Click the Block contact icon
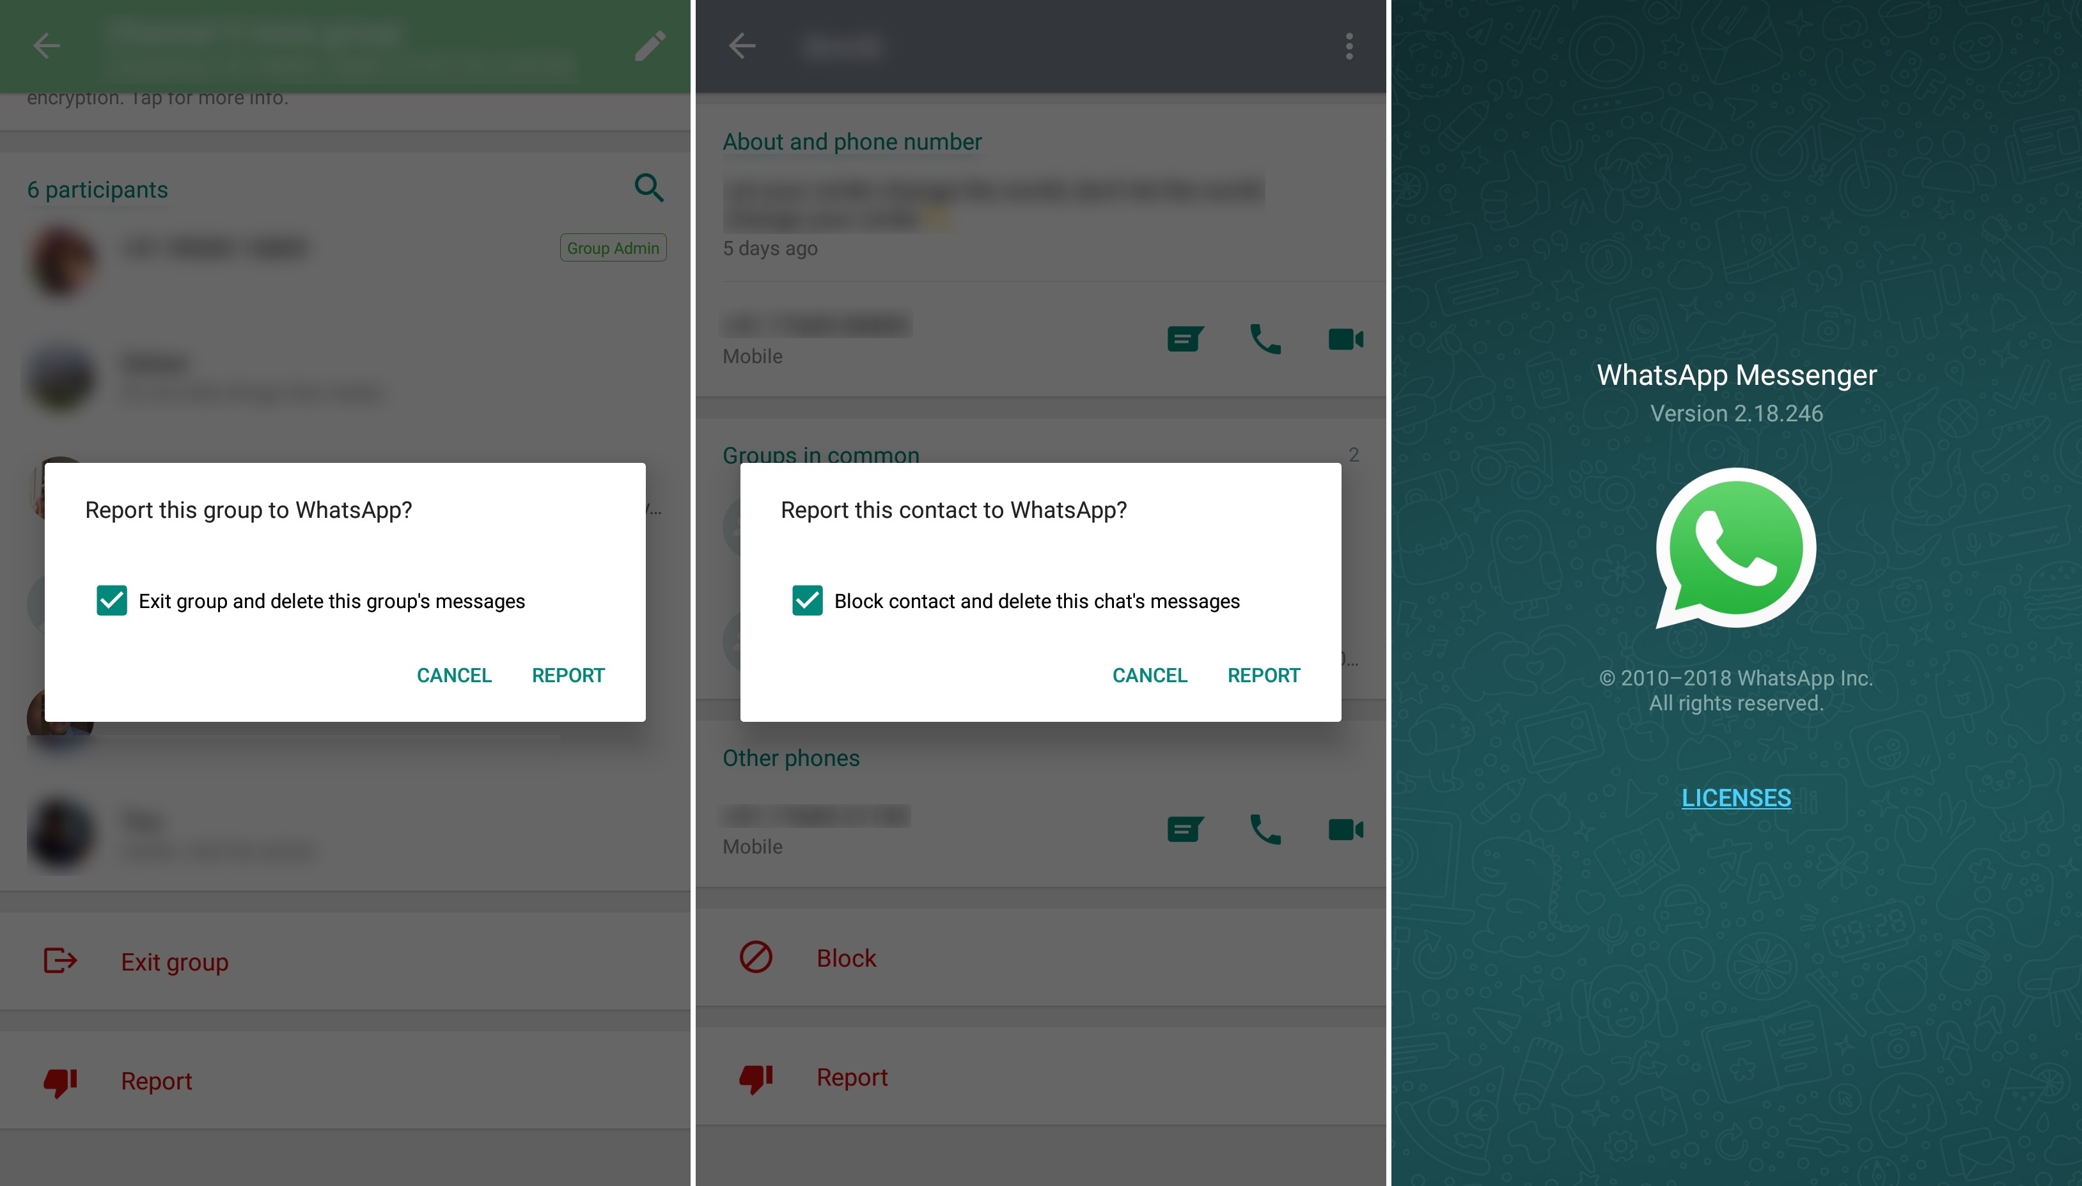 pos(756,956)
